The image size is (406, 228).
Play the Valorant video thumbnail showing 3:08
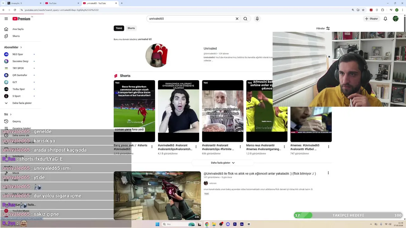[157, 196]
